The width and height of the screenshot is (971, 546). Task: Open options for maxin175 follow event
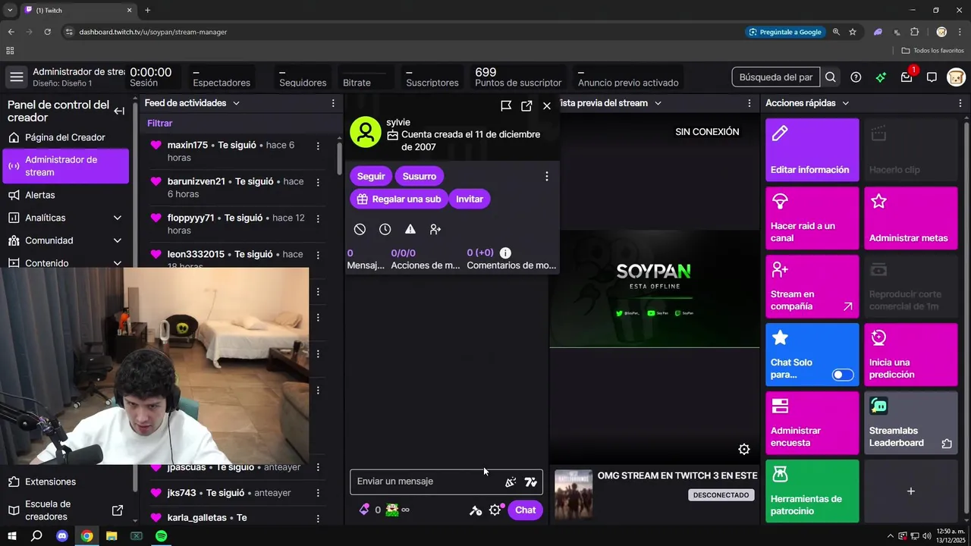[318, 146]
